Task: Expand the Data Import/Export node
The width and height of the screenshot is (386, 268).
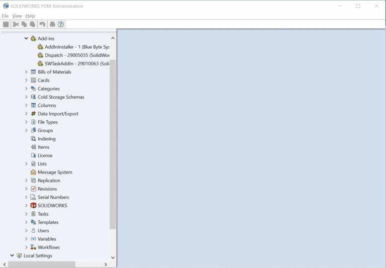Action: pos(26,114)
